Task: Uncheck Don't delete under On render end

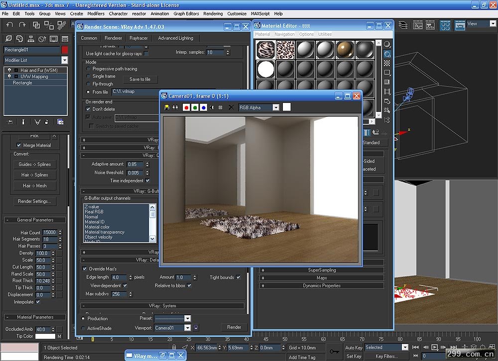Action: click(x=88, y=109)
